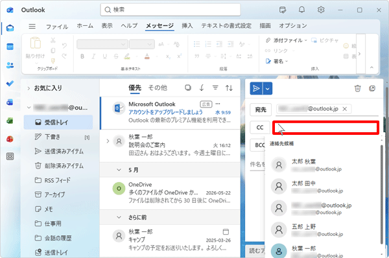Image resolution: width=389 pixels, height=258 pixels.
Task: Click the 宛先 To button
Action: (x=261, y=110)
